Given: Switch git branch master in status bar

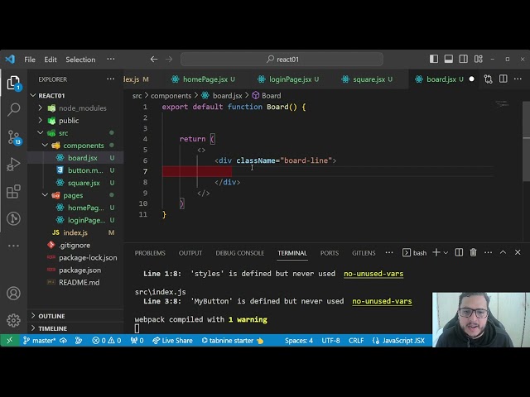Looking at the screenshot, I should 39,341.
